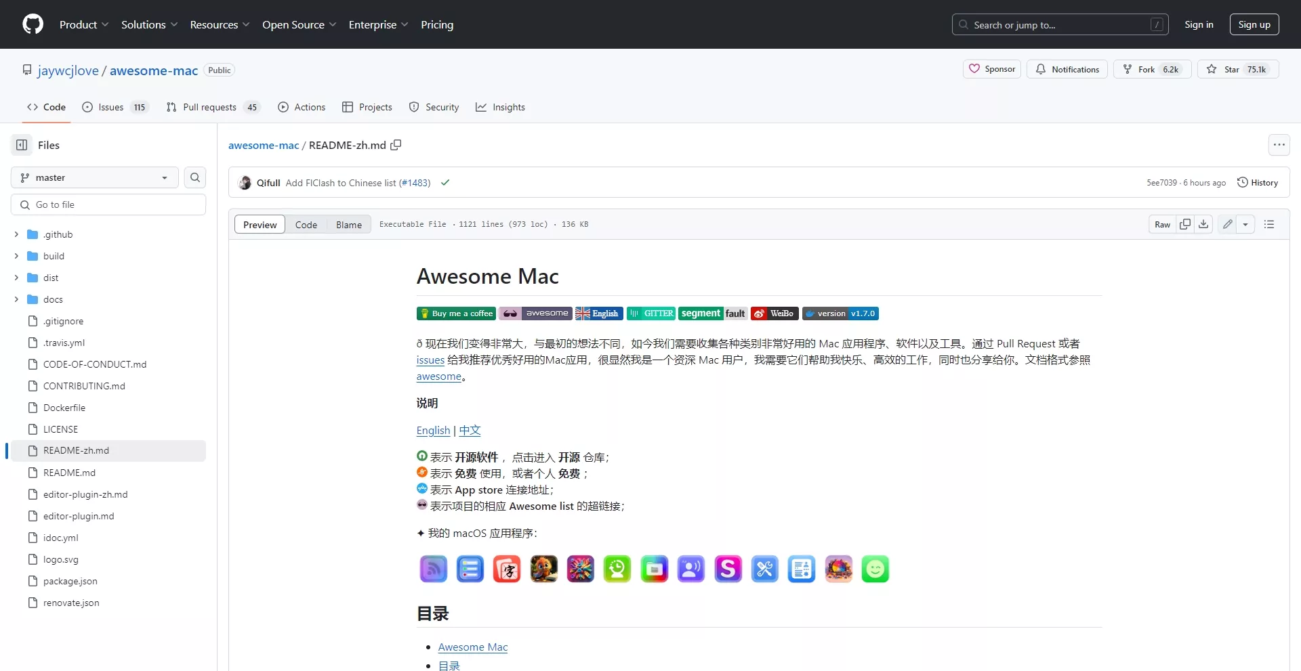
Task: Open the three-dot more options menu
Action: point(1279,145)
